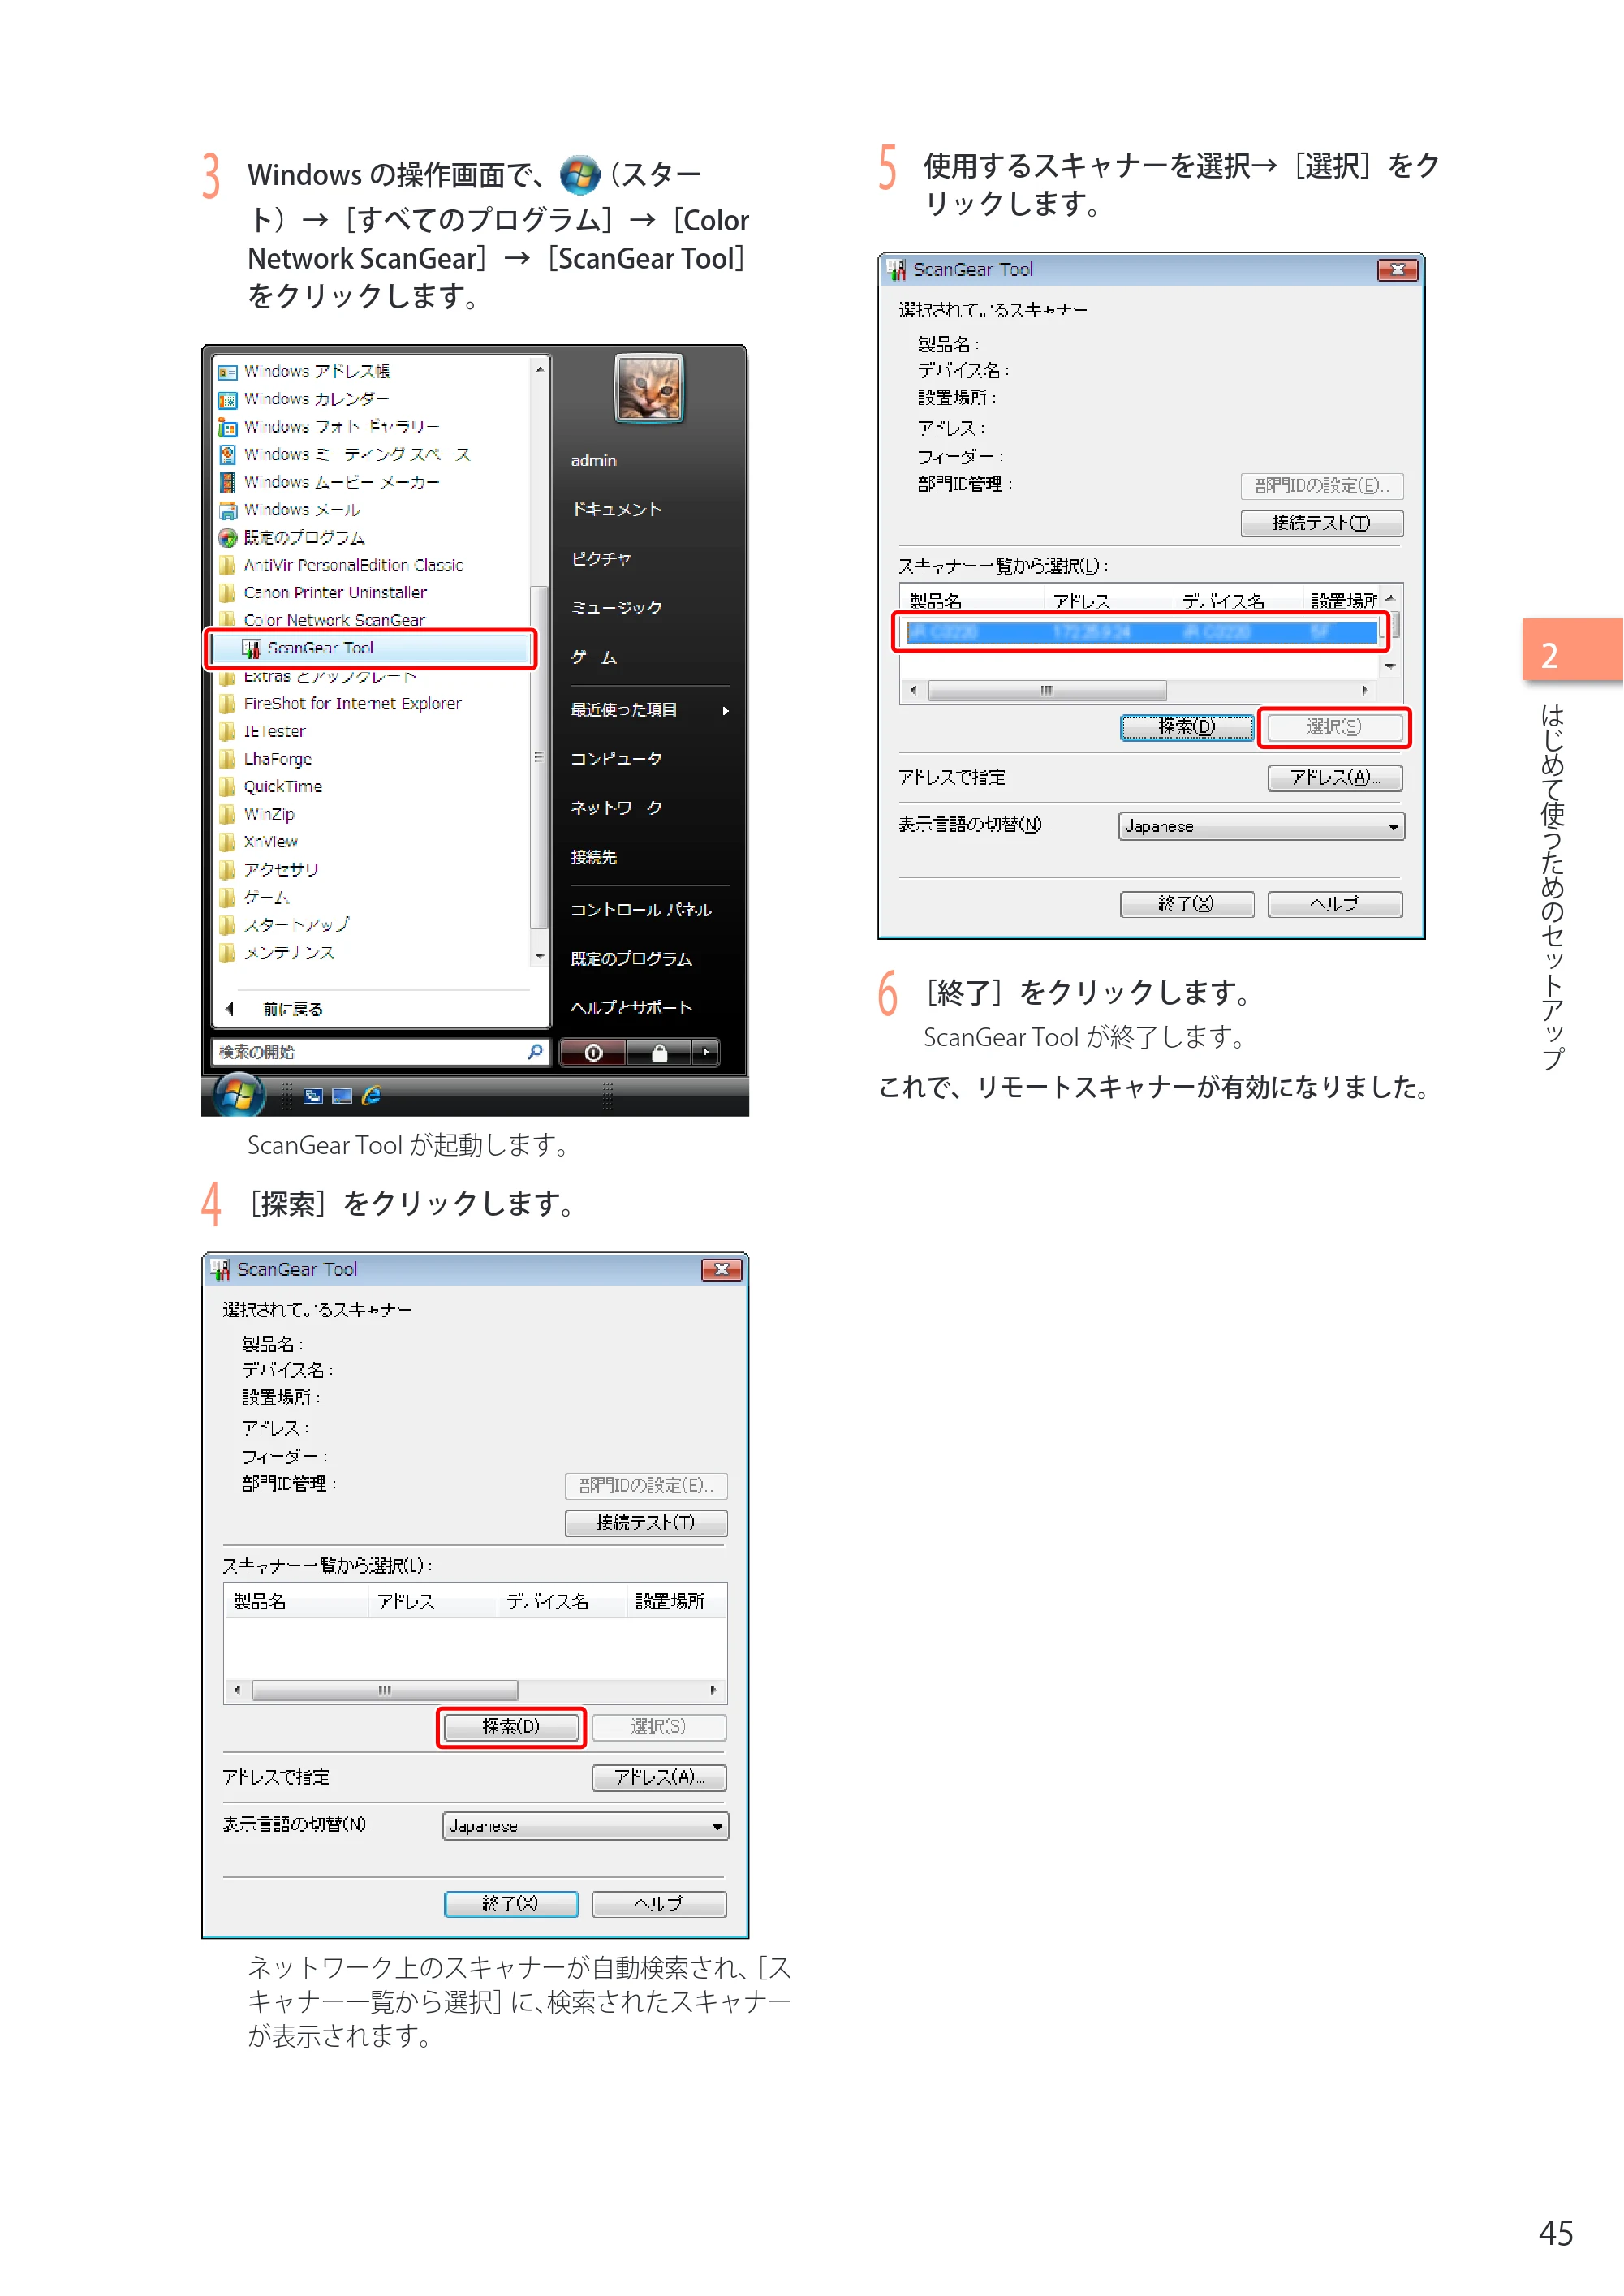Click program list scrollbar up arrow
This screenshot has height=2296, width=1624.
(540, 370)
